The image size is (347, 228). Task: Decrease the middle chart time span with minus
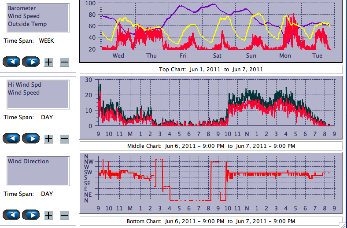64,139
